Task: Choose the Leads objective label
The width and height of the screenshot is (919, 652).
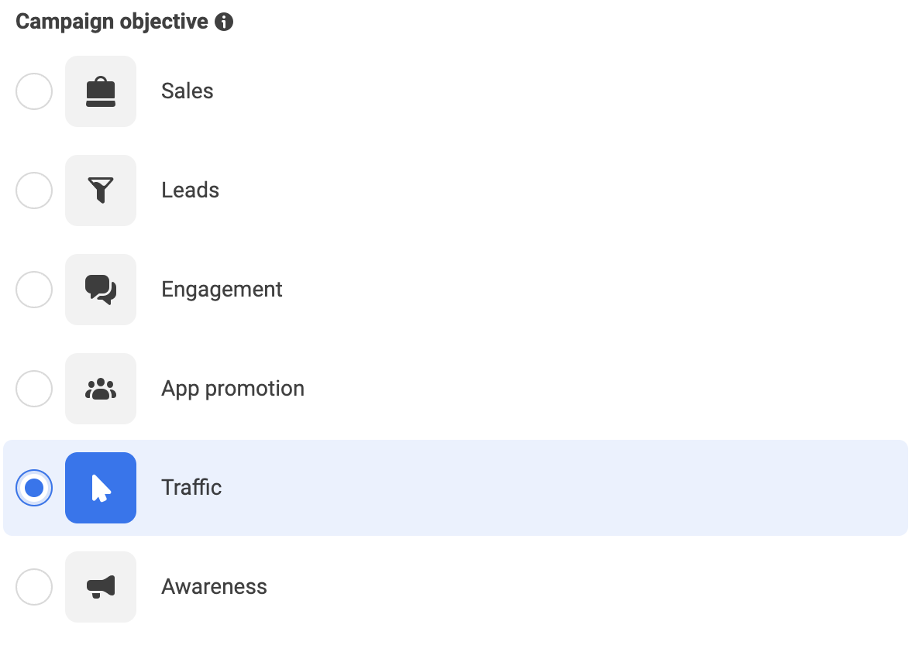Action: tap(190, 190)
